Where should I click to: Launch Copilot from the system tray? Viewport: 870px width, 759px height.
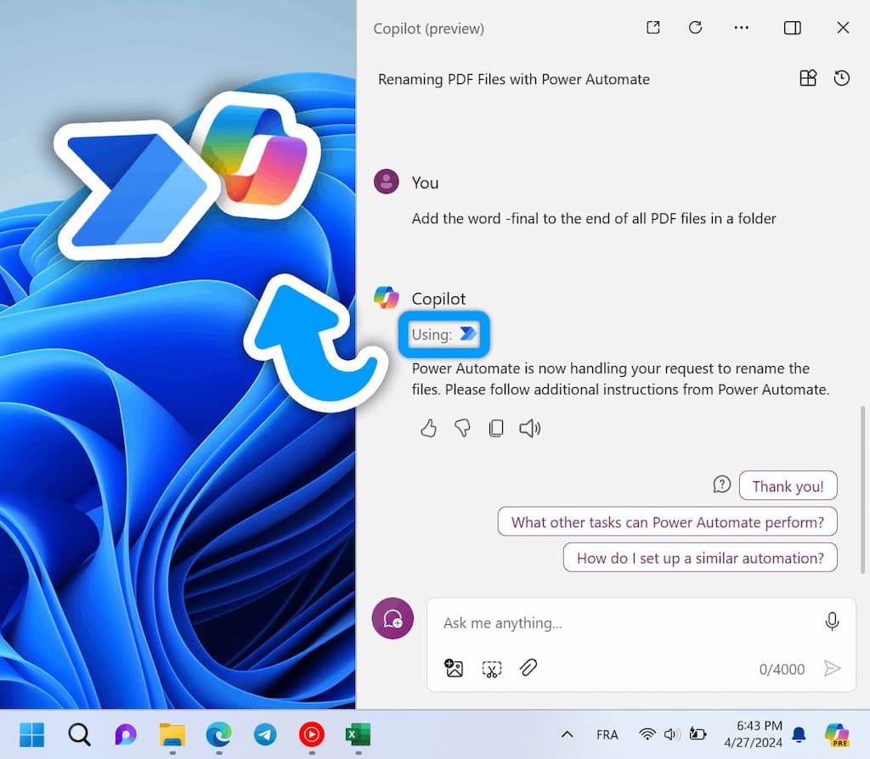tap(837, 734)
